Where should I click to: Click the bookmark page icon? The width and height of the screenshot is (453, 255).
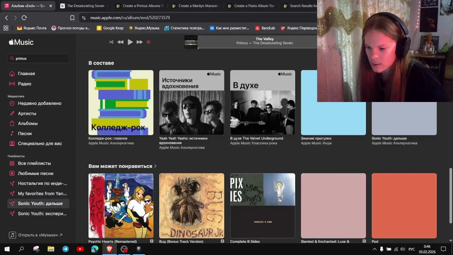coord(72,18)
